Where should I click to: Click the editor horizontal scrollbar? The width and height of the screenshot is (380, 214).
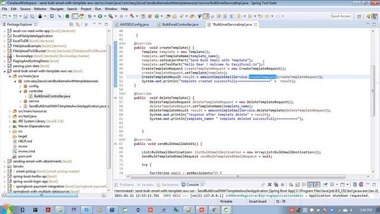pos(237,177)
